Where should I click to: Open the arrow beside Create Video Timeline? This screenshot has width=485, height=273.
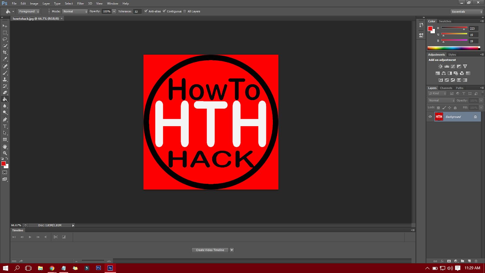tap(232, 250)
